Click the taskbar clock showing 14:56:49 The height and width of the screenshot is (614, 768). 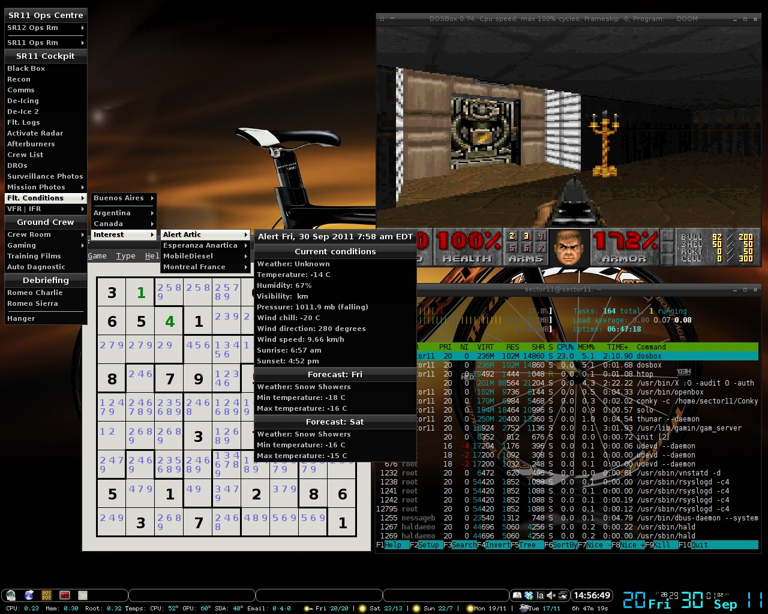[x=592, y=595]
